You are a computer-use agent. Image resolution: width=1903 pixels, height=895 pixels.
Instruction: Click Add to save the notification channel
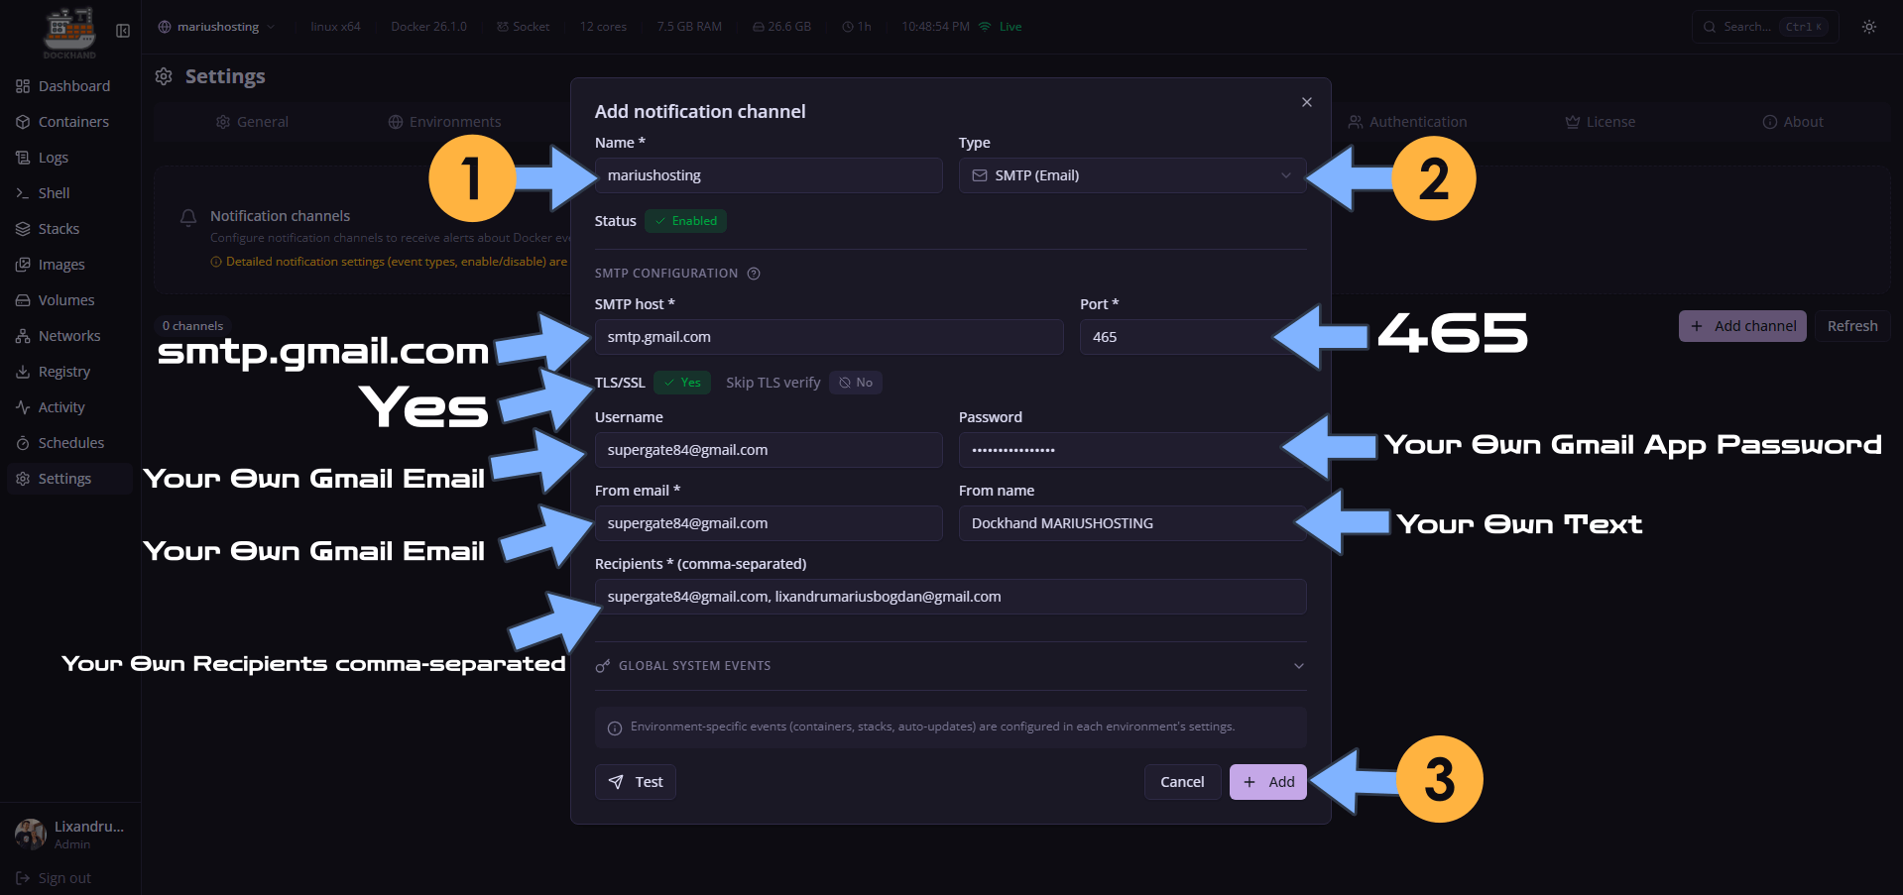pos(1266,781)
